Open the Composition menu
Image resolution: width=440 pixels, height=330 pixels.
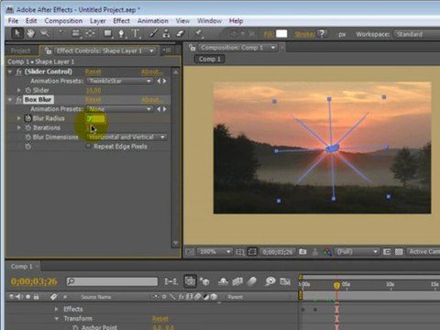(63, 21)
